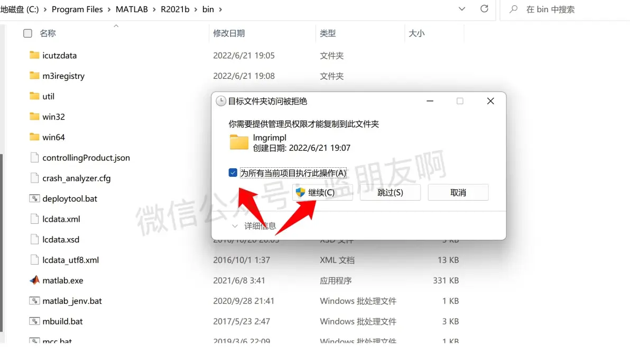Expand the chevron after MATLAB in path
The width and height of the screenshot is (630, 353).
[154, 9]
